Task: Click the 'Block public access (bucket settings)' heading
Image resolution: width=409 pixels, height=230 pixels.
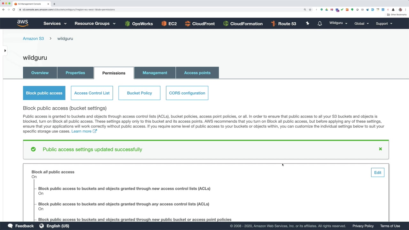Action: tap(65, 108)
